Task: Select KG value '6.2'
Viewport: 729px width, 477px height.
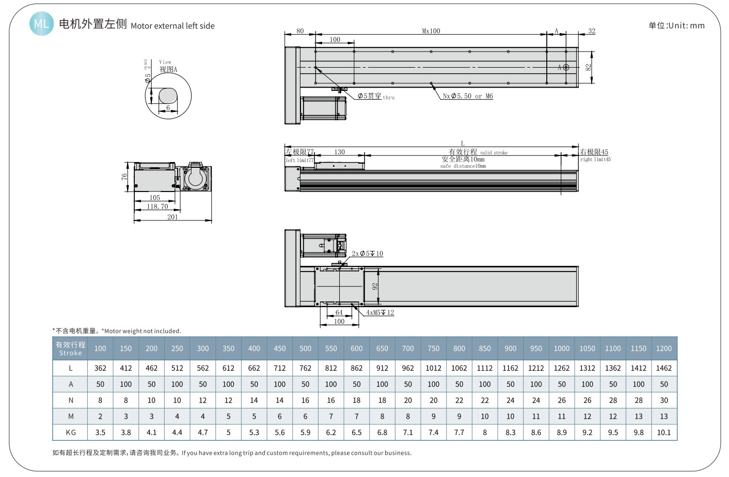Action: tap(331, 433)
